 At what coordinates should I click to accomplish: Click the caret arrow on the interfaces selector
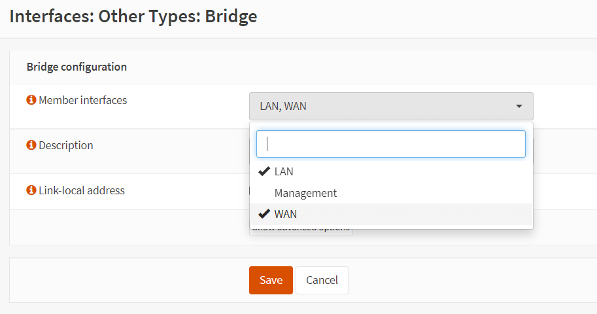tap(519, 107)
